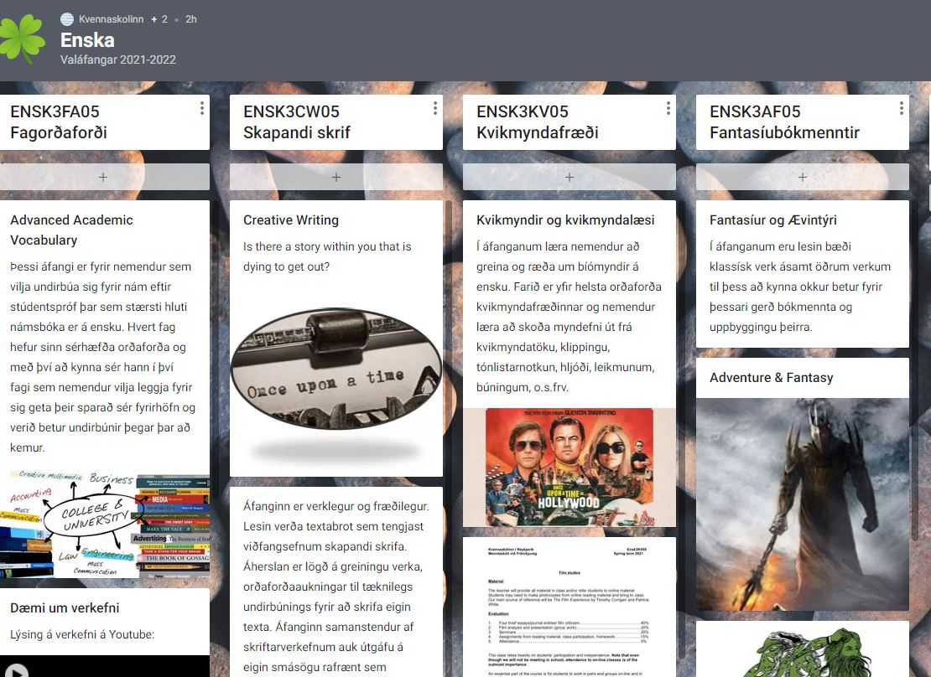931x677 pixels.
Task: Click the Valáfangar 2021-2022 subtitle
Action: click(118, 59)
